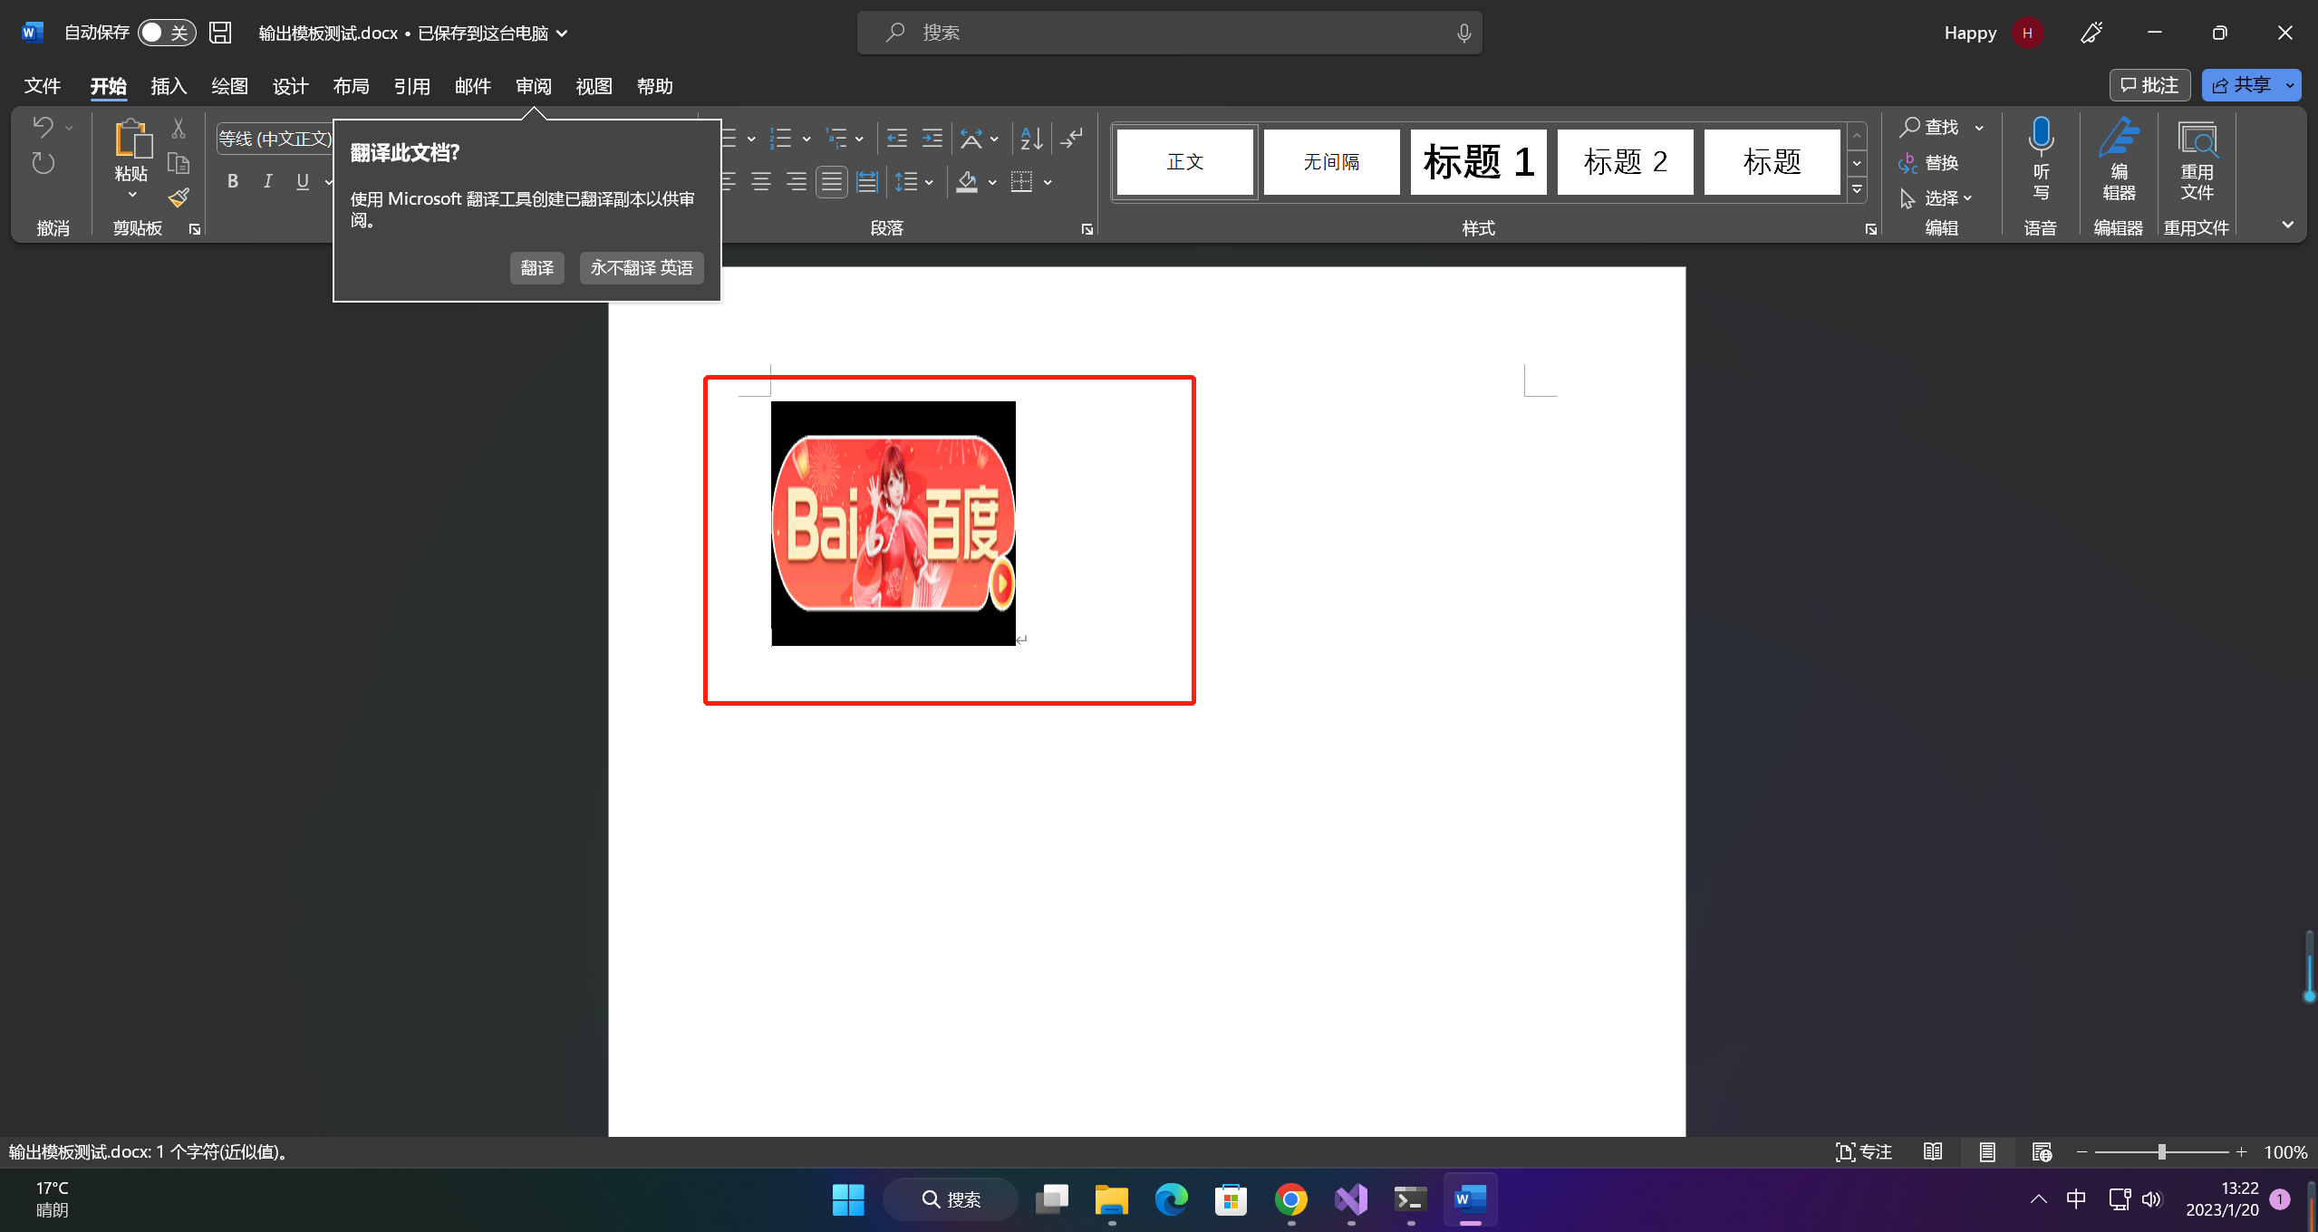Enable focus mode in status bar
Image resolution: width=2318 pixels, height=1232 pixels.
pos(1862,1151)
